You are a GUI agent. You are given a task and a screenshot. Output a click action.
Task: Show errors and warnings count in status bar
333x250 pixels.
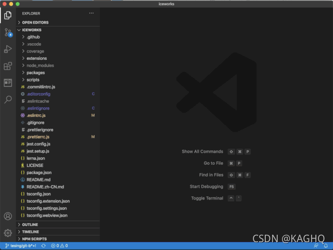click(x=59, y=246)
